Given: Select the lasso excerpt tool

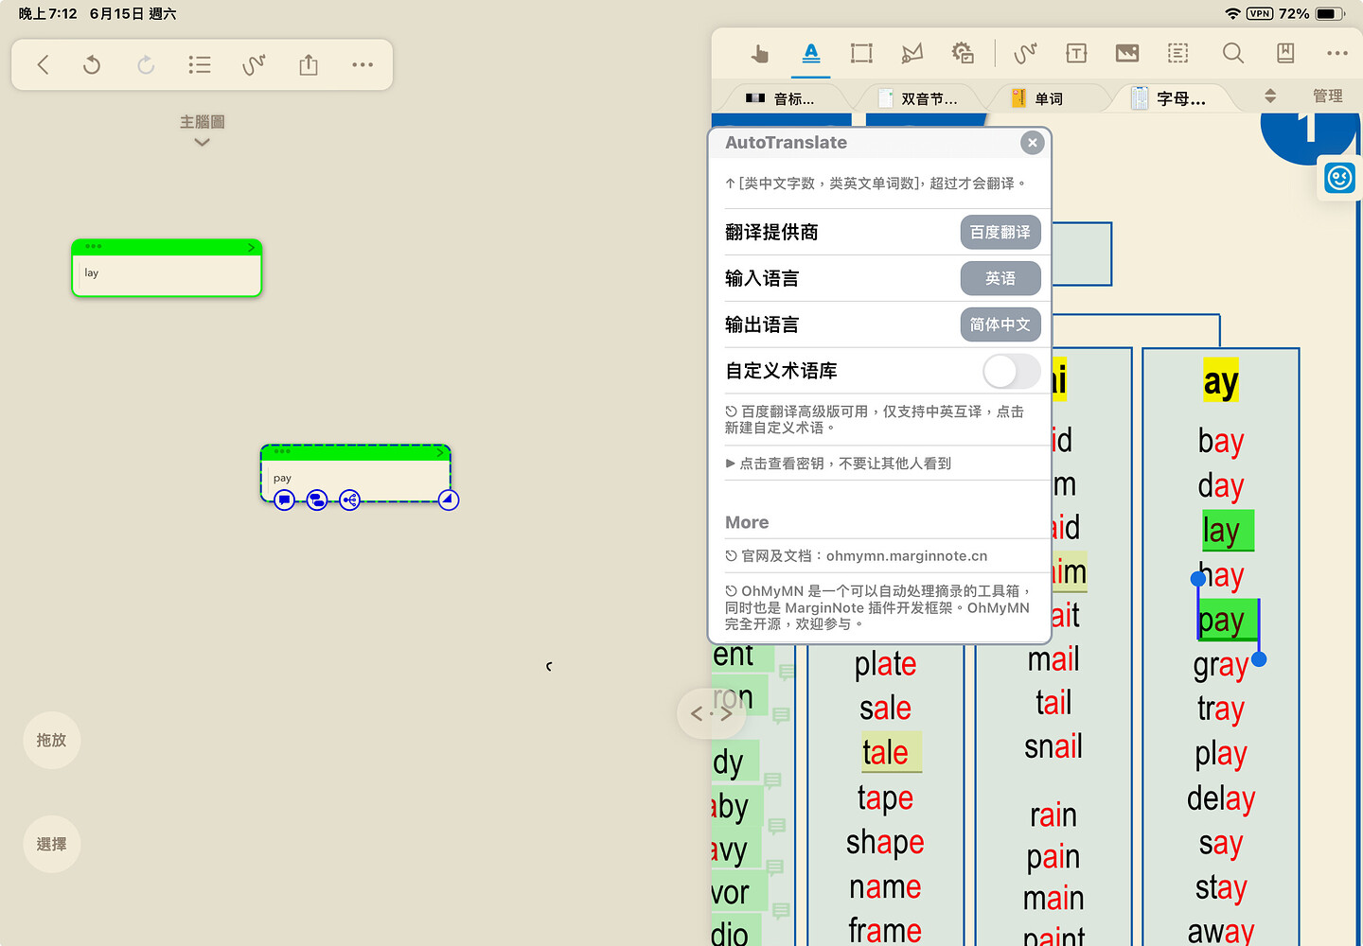Looking at the screenshot, I should point(912,53).
